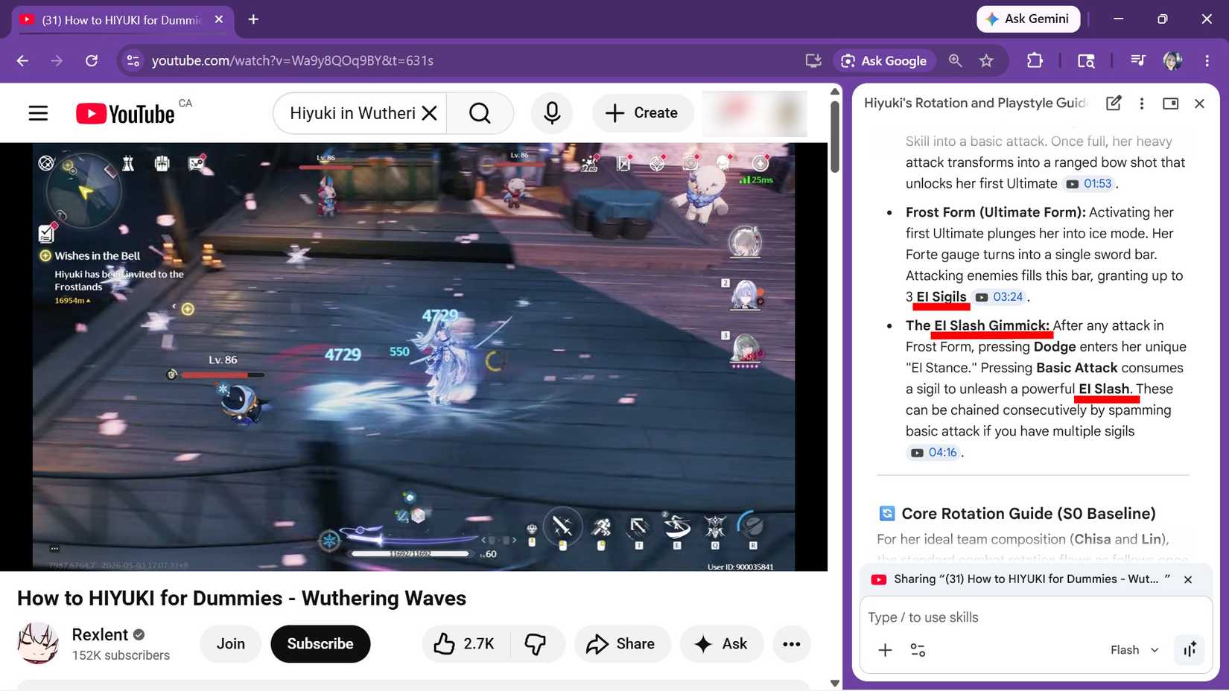Subscribe to the Rexlent channel
This screenshot has height=691, width=1229.
320,644
